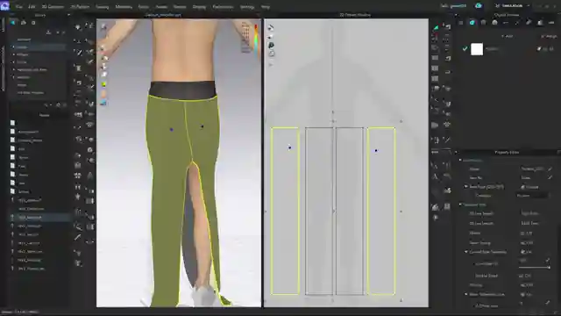Screen dimensions: 561x316
Task: Click the download icon in the Library panel
Action: coord(48,32)
